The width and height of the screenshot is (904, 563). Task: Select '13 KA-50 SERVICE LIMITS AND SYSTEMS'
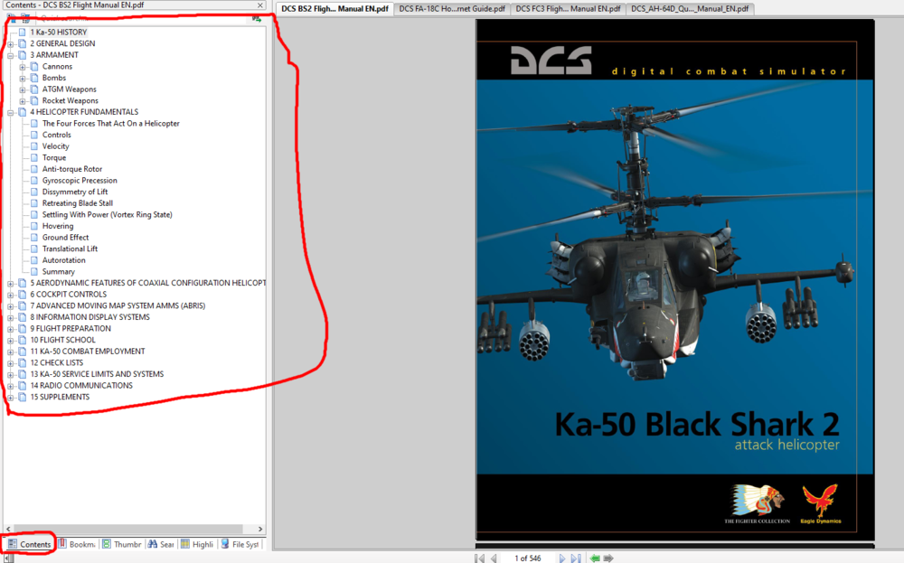pos(97,374)
